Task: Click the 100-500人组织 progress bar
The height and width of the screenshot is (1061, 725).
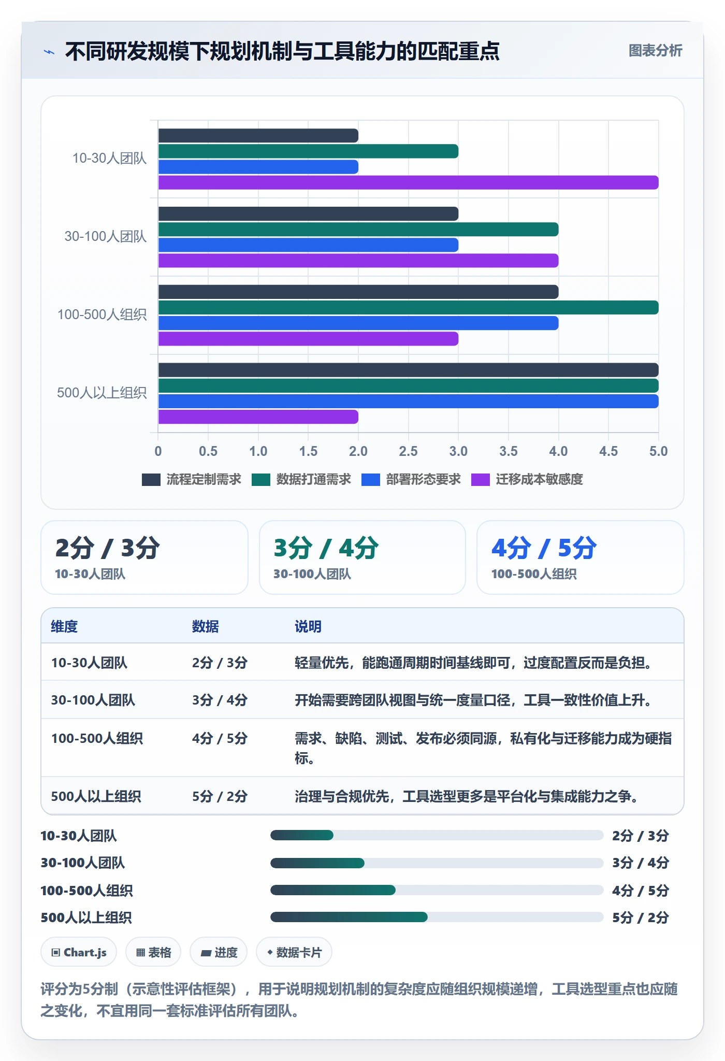Action: pos(437,890)
